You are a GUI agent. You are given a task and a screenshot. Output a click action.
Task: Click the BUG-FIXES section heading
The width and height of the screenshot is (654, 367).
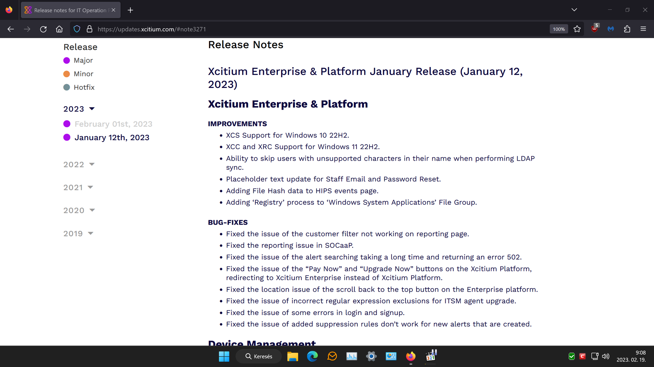tap(228, 222)
